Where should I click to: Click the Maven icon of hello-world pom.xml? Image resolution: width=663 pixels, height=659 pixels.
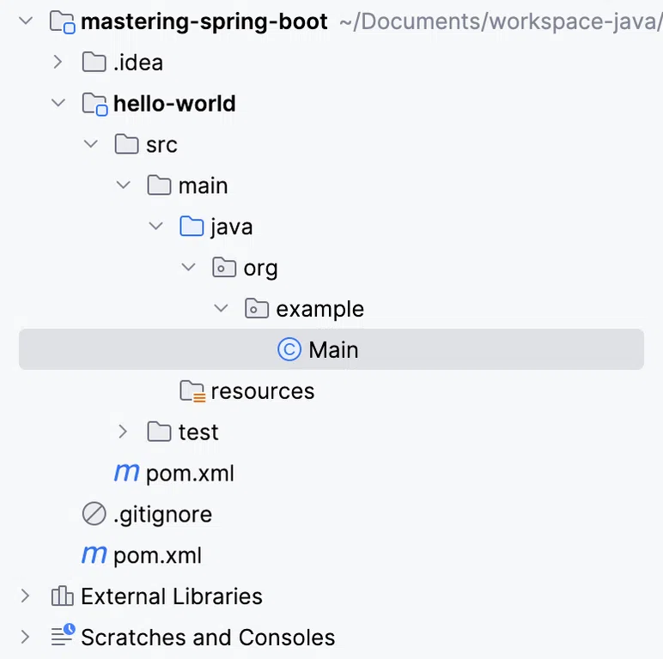(126, 472)
